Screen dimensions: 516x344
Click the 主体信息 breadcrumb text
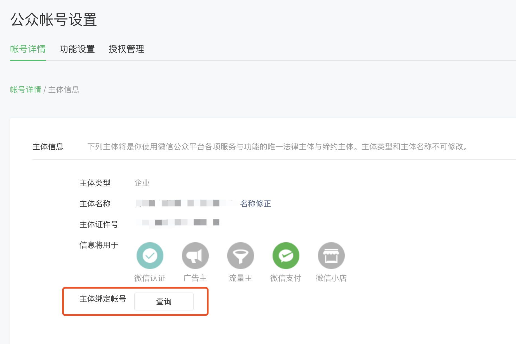pyautogui.click(x=64, y=89)
